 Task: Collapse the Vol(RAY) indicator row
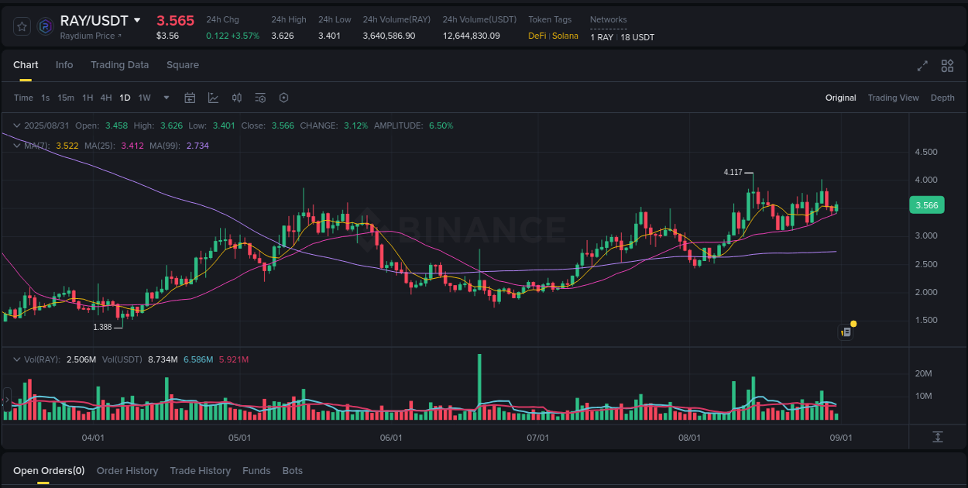point(15,359)
